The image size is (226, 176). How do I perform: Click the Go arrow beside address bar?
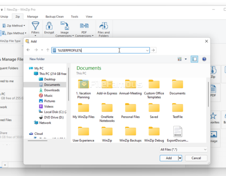(153, 50)
